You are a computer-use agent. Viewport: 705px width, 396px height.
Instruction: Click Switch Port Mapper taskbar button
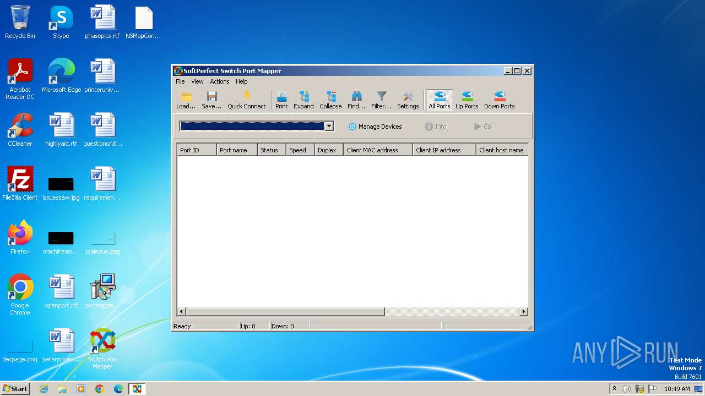click(x=137, y=389)
